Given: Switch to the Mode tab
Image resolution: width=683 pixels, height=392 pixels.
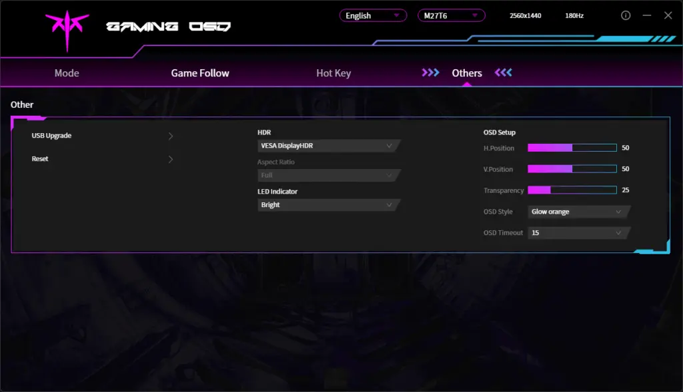Looking at the screenshot, I should click(x=67, y=73).
